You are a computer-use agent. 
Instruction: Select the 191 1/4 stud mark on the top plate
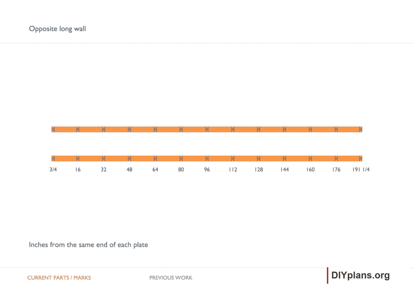click(361, 129)
